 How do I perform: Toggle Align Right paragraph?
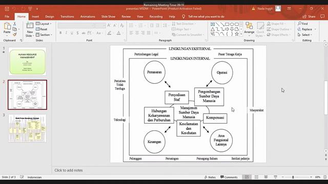click(143, 33)
